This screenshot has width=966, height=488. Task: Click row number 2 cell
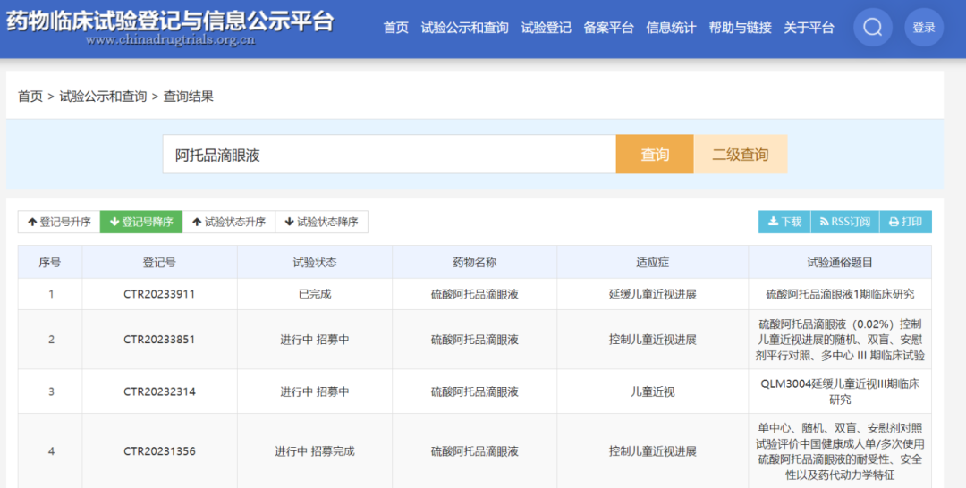(50, 339)
